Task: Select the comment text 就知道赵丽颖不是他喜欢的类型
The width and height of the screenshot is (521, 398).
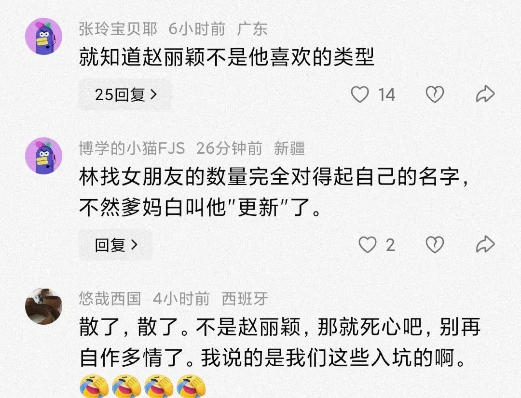Action: coord(227,57)
